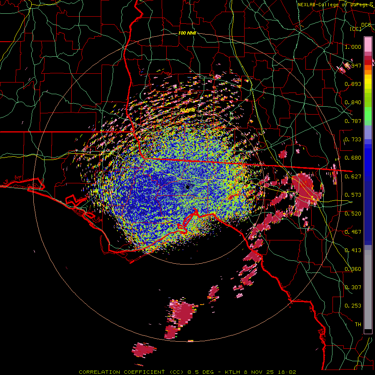Click the CORRELATION COEFFICIENT caption text
375x375 pixels.
click(122, 372)
